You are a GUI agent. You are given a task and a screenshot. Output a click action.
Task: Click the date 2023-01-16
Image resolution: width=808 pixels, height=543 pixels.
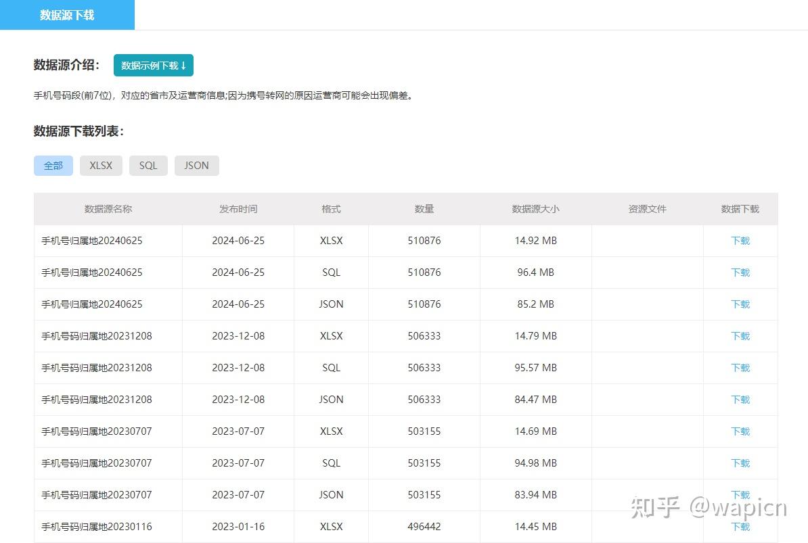tap(238, 527)
